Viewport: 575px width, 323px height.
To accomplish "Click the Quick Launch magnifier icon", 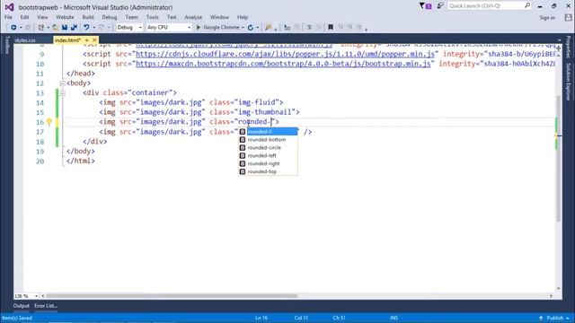I will (527, 5).
